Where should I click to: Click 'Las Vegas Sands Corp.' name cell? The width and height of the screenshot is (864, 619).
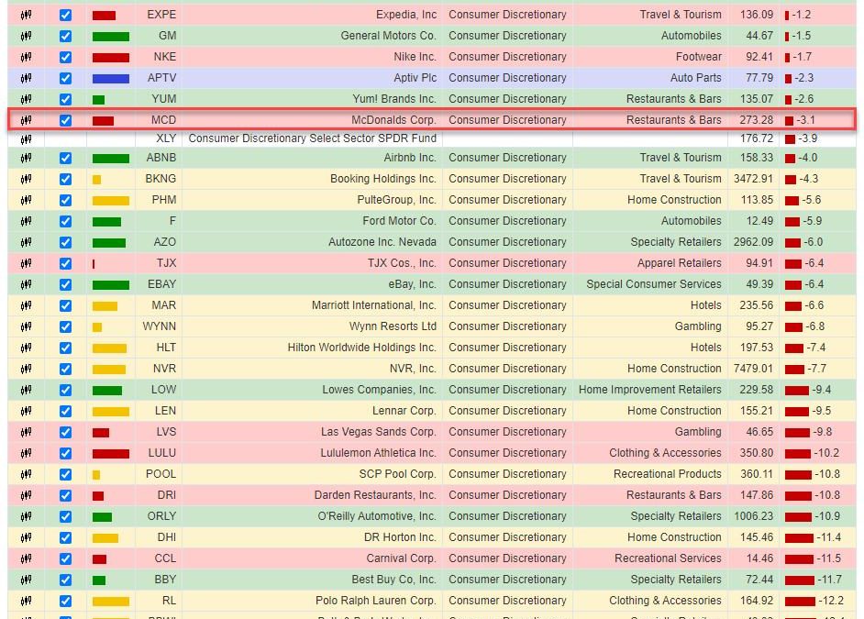pyautogui.click(x=379, y=432)
